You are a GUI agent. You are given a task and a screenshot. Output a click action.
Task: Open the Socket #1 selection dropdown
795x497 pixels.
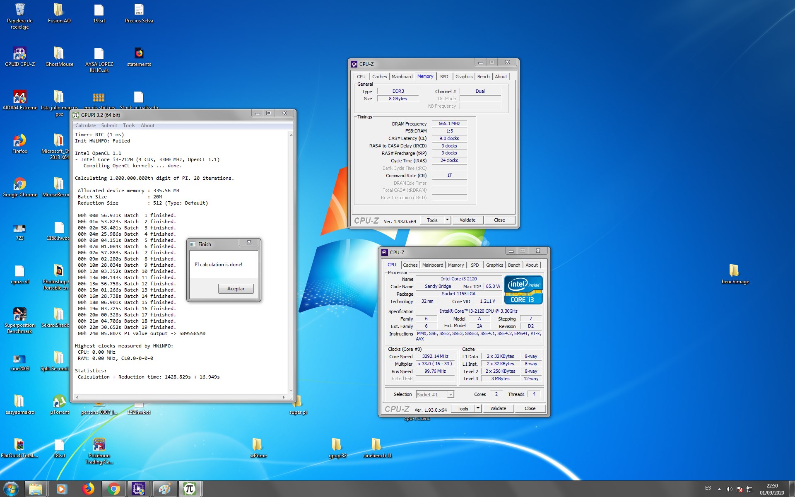(435, 395)
